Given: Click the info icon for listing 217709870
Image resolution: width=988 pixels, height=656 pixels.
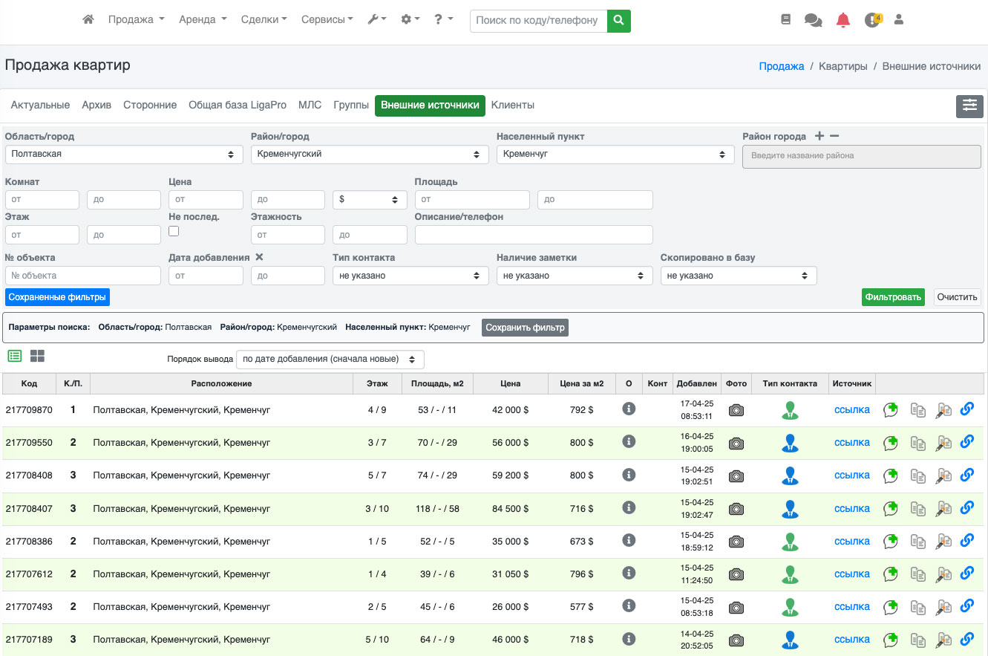Looking at the screenshot, I should (x=629, y=409).
